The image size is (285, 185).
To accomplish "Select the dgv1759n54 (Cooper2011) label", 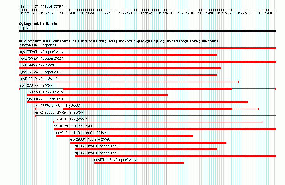I will 41,52.
